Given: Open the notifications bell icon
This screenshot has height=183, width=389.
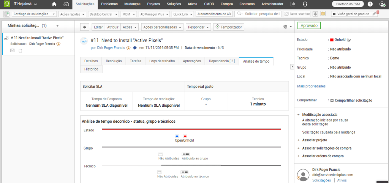Looking at the screenshot, I should click(x=315, y=14).
